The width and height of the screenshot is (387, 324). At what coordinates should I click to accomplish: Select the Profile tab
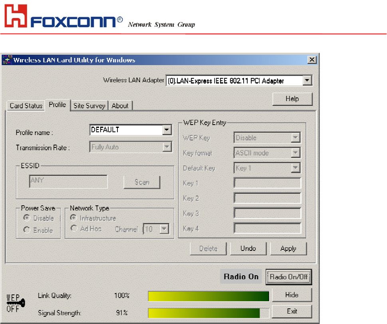pos(58,105)
